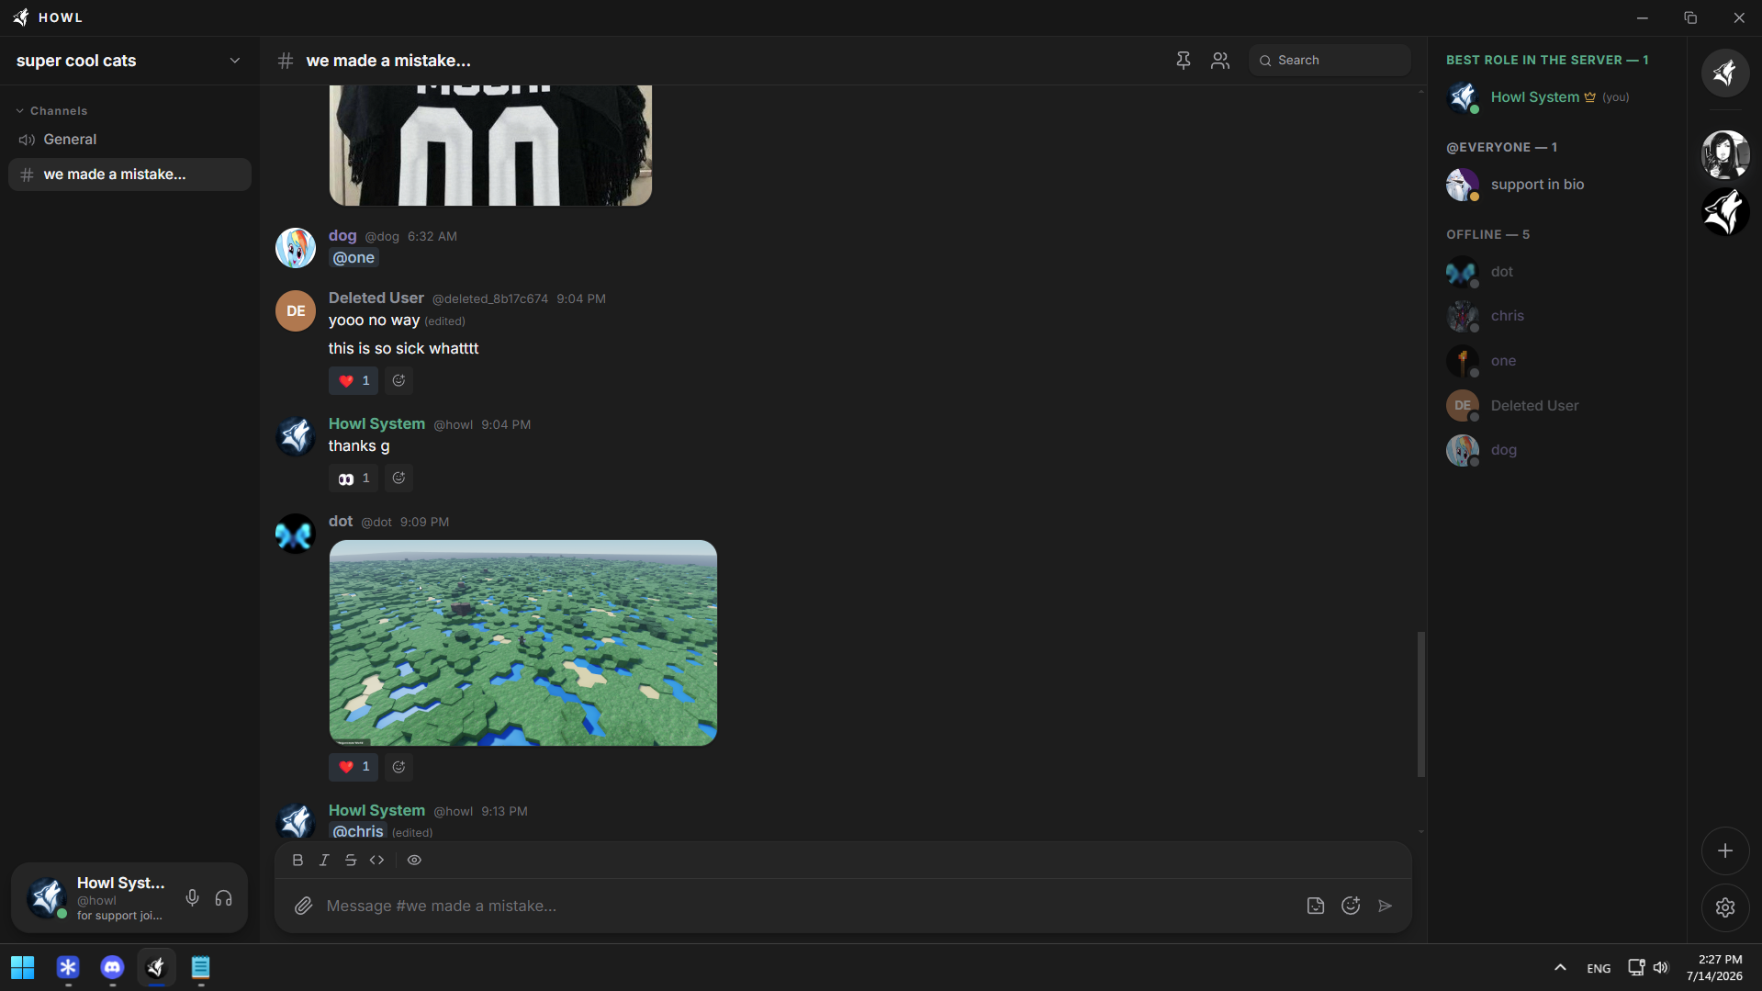
Task: Open the white wolf server icon
Action: pyautogui.click(x=1725, y=211)
